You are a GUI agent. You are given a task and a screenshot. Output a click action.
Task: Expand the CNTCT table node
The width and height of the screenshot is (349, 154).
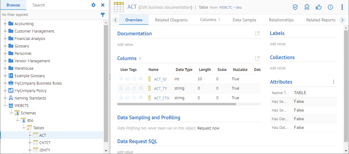click(30, 143)
